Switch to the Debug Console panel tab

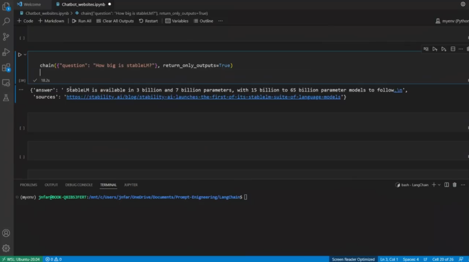[79, 185]
